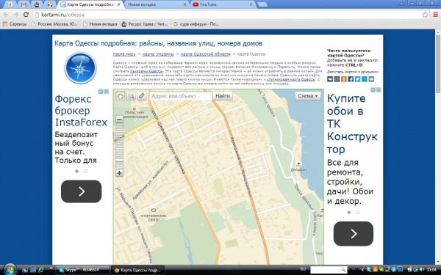Open the Chrome menu button
This screenshot has height=275, width=441.
click(436, 15)
